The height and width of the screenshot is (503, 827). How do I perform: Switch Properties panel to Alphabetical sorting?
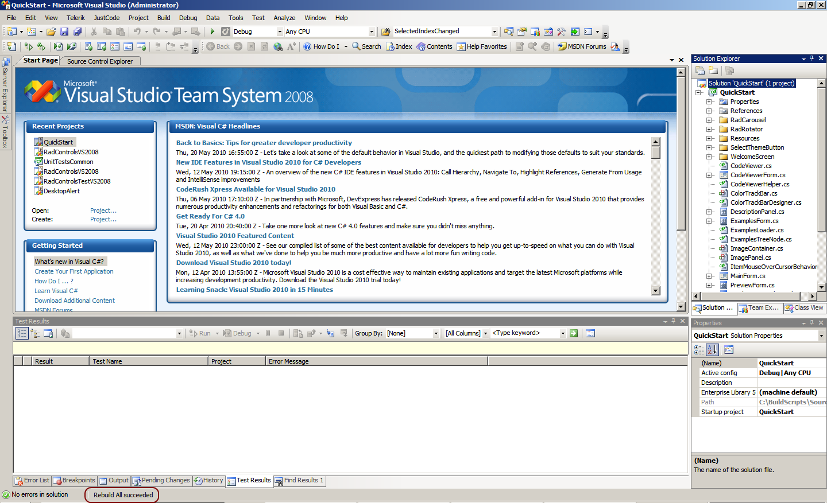712,349
